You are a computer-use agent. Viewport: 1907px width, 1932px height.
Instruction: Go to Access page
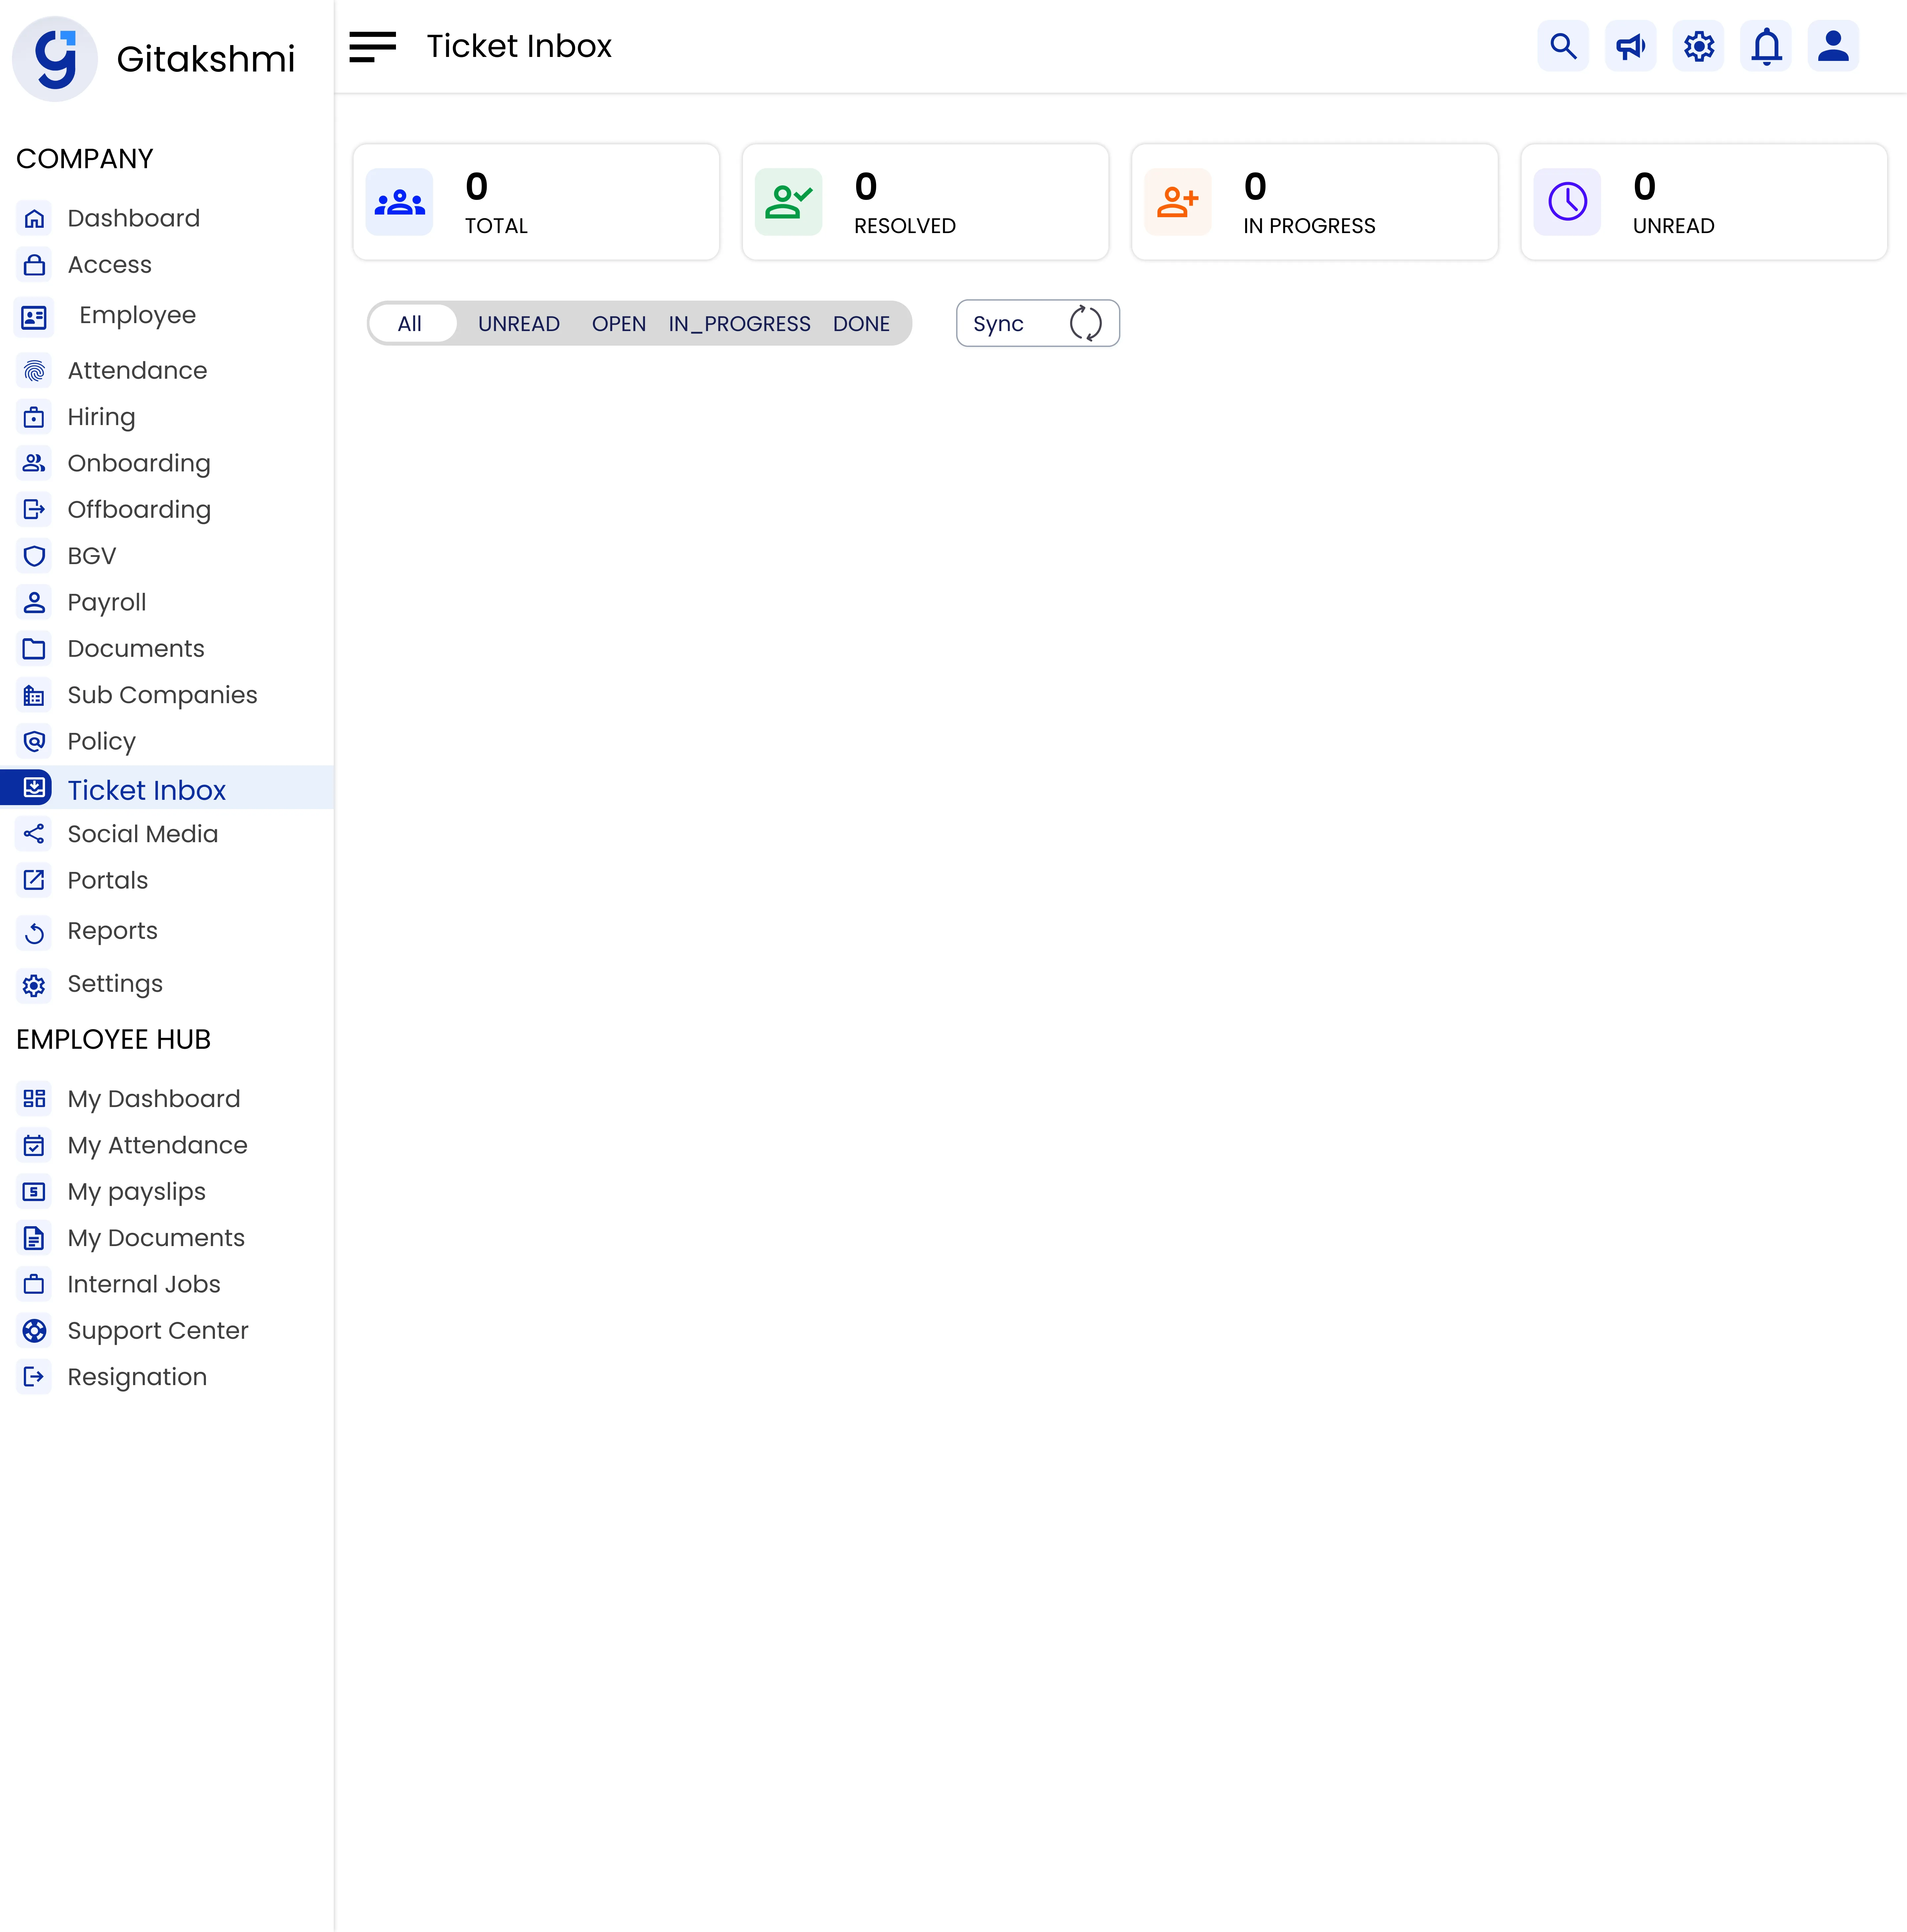[x=110, y=265]
